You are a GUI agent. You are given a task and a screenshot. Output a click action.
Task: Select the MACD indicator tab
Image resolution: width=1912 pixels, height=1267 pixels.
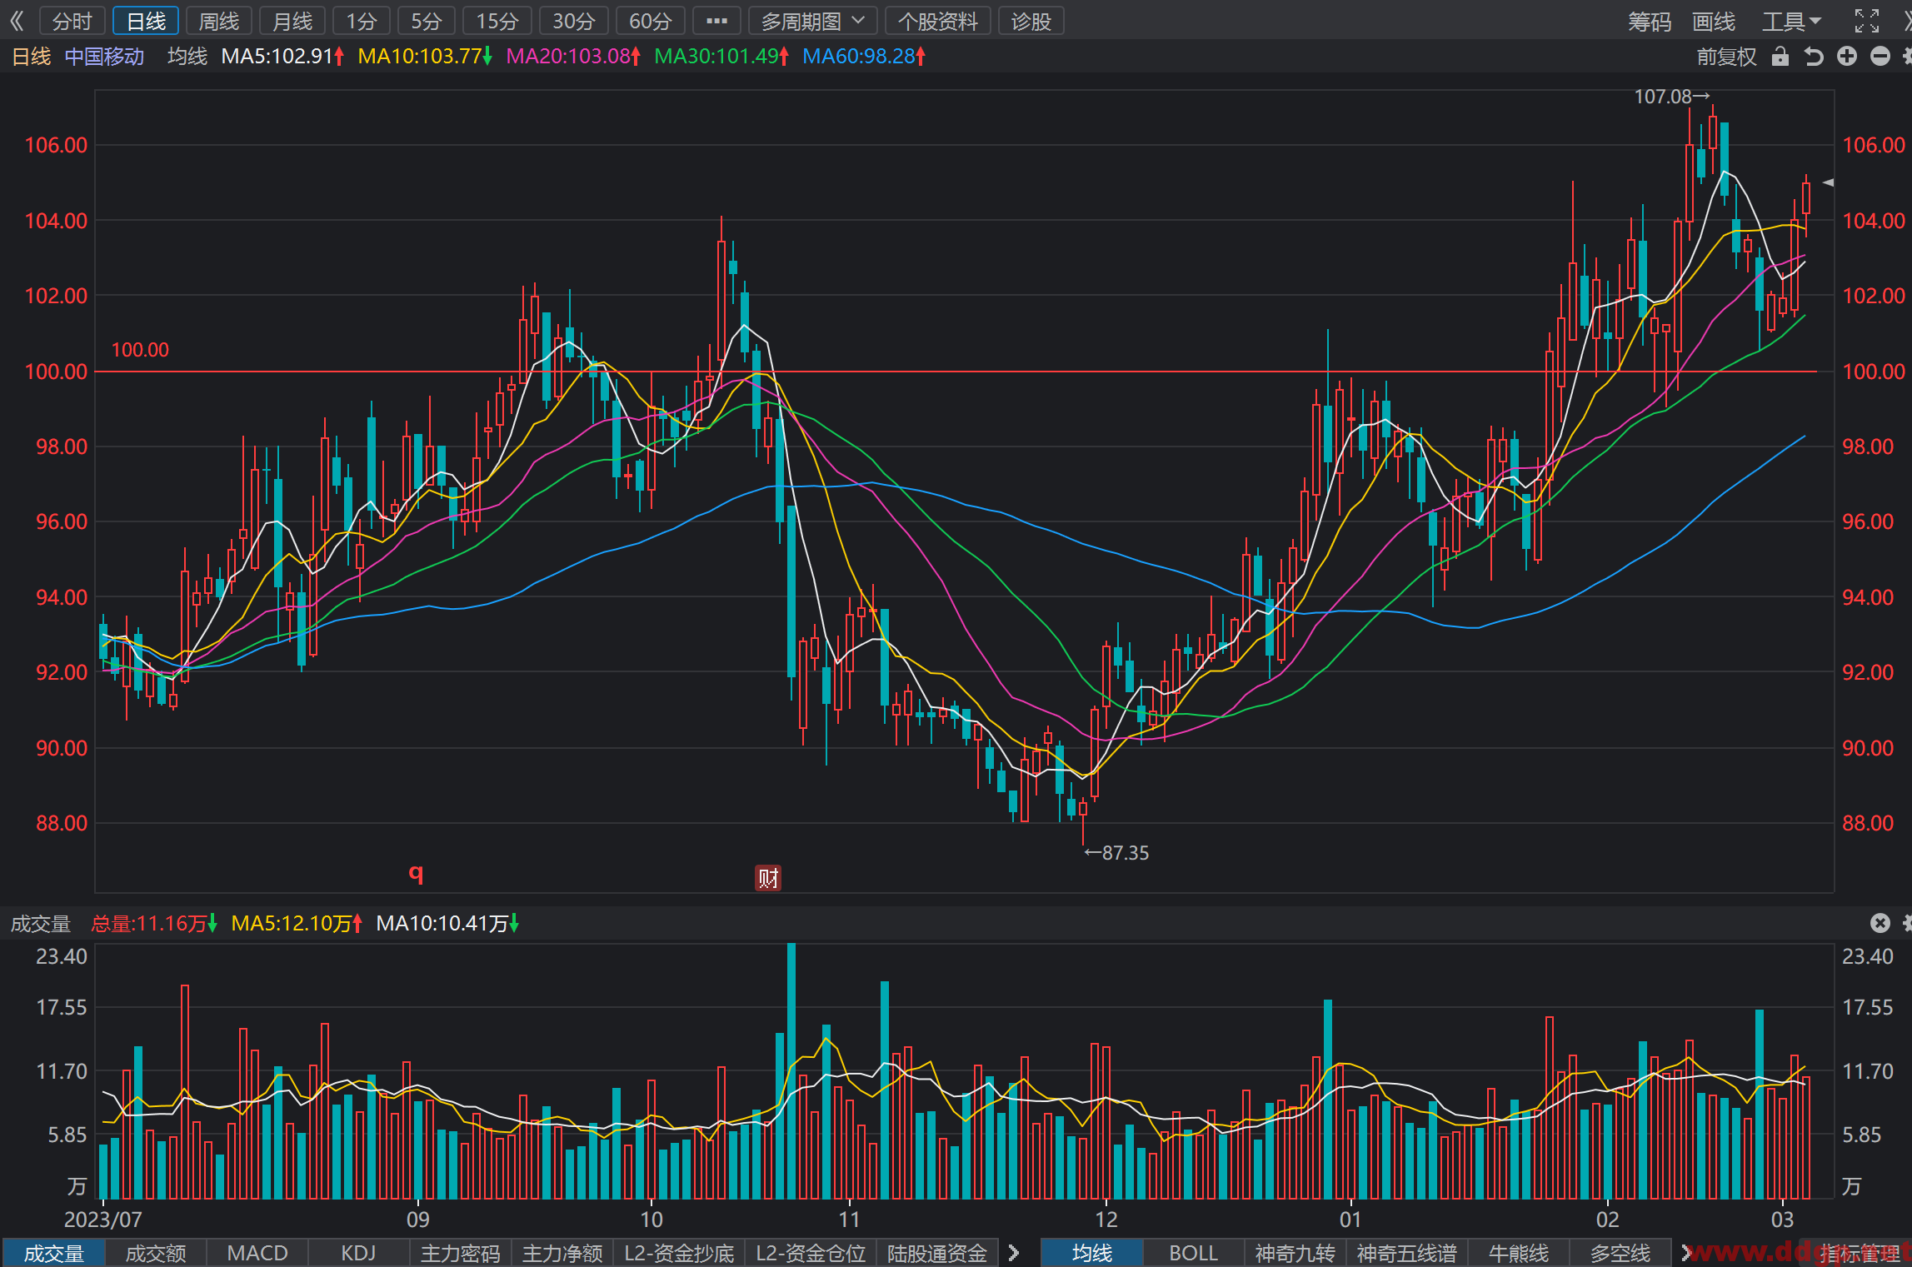pyautogui.click(x=257, y=1253)
